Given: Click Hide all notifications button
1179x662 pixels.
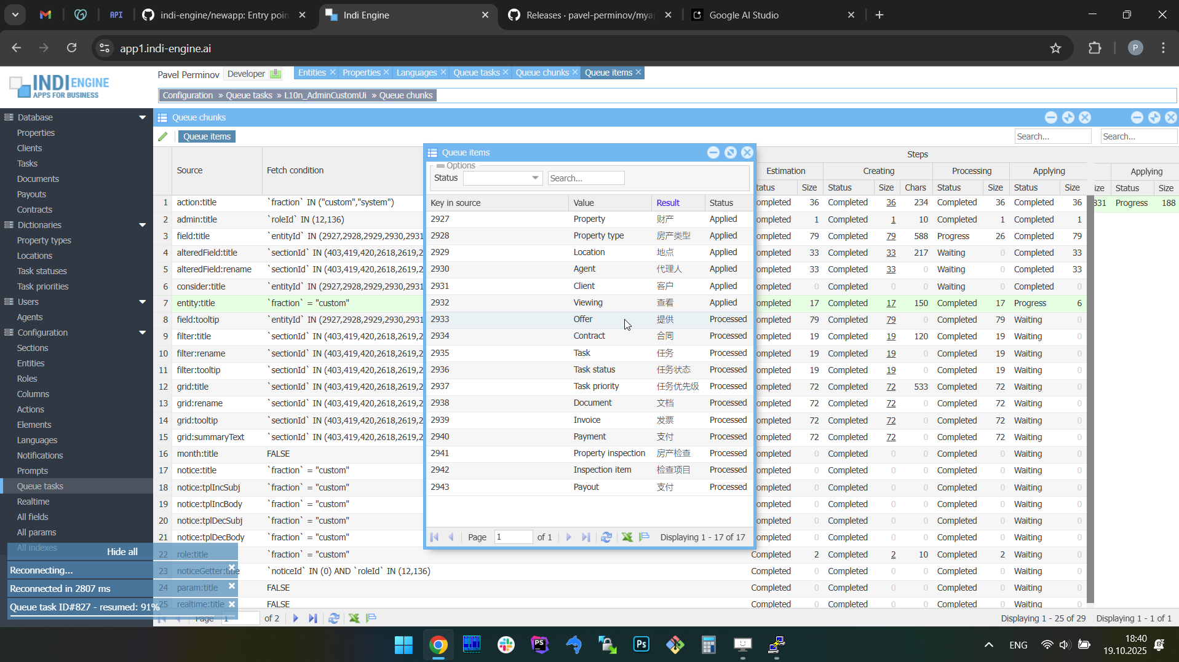Looking at the screenshot, I should point(122,551).
